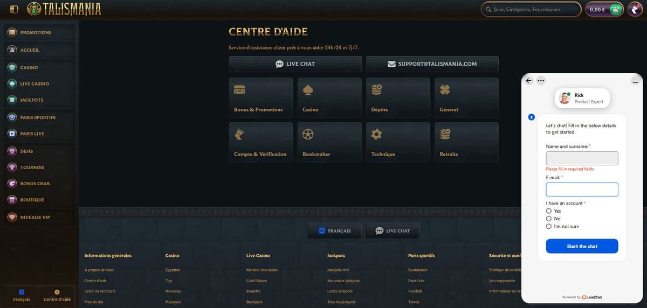Open the Egyptian casino footer link
Viewport: 647px width, 308px height.
tap(173, 270)
